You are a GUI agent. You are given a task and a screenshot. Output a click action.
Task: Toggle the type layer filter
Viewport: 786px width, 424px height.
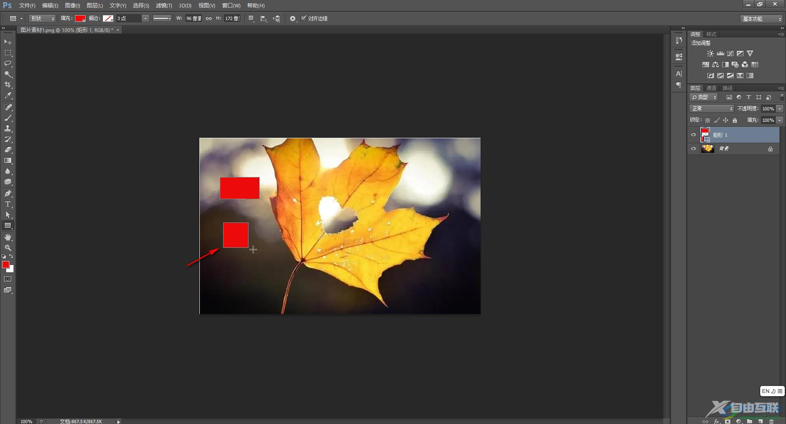pos(749,97)
